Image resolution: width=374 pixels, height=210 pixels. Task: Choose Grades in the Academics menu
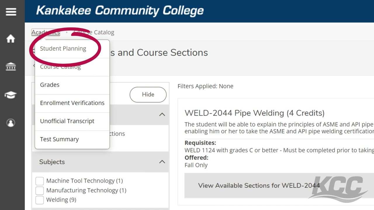[50, 85]
